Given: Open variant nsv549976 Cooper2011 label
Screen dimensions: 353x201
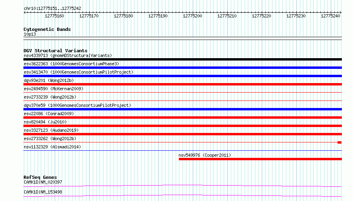Looking at the screenshot, I should pos(205,155).
